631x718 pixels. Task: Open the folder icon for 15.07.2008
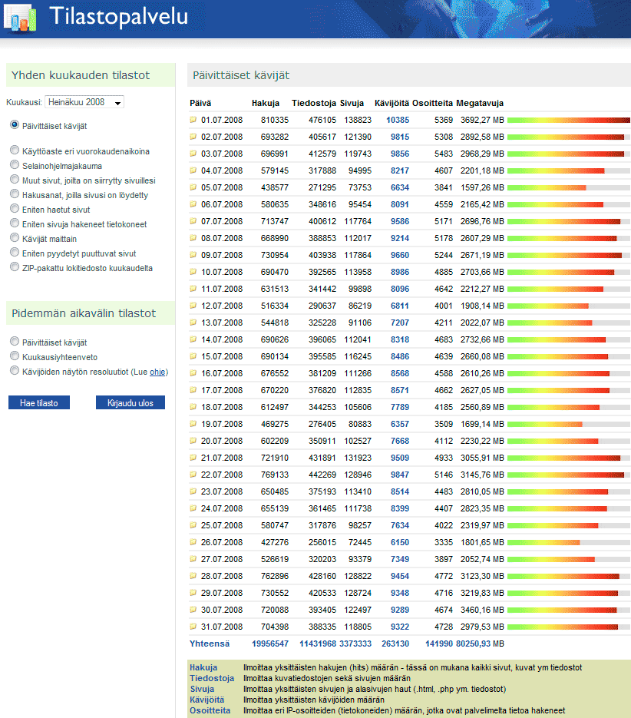click(x=193, y=356)
